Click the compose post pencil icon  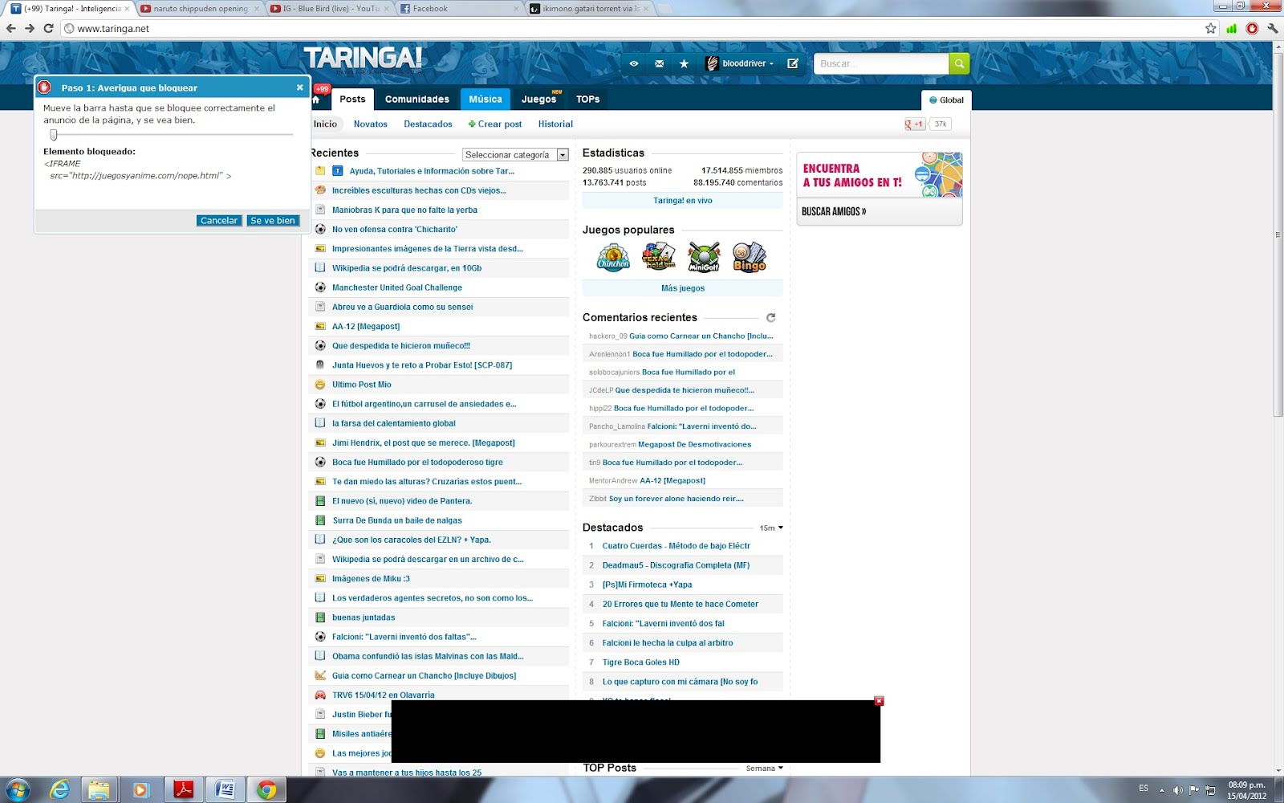[x=793, y=63]
